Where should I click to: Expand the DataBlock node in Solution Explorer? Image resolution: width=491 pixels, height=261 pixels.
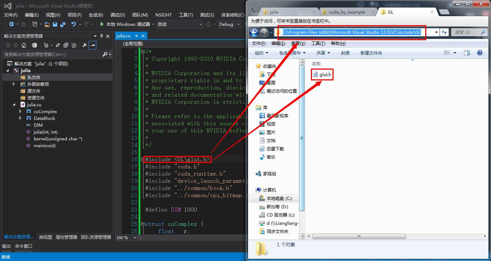click(20, 118)
